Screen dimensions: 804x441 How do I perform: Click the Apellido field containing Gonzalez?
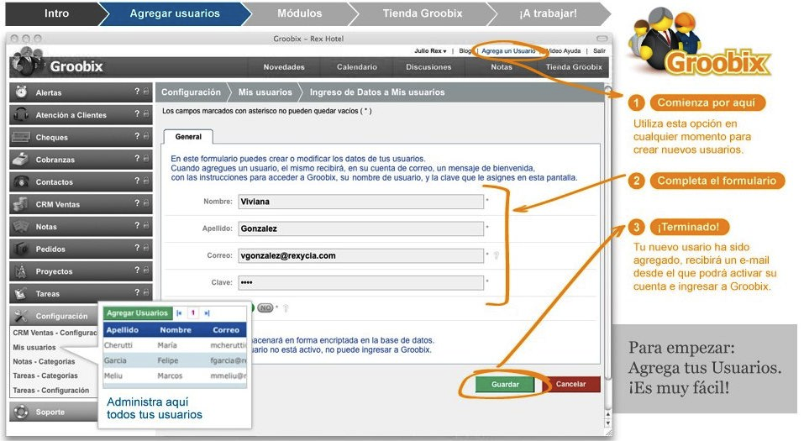coord(361,228)
